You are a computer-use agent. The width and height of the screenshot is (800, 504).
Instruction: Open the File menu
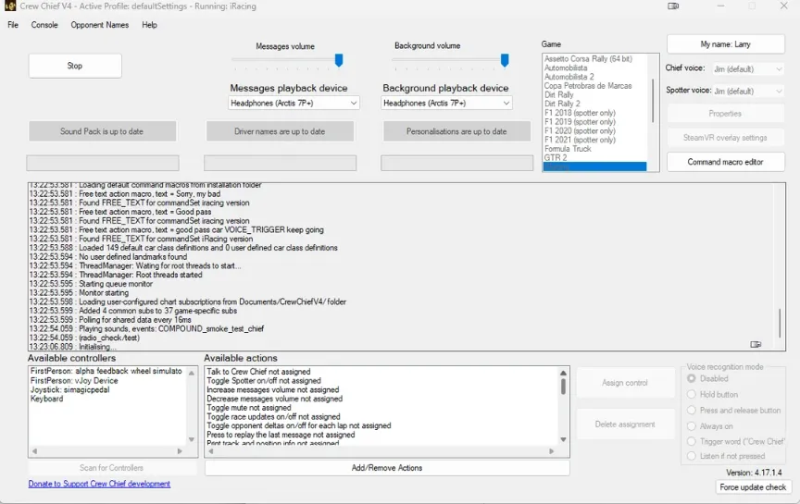pos(13,24)
